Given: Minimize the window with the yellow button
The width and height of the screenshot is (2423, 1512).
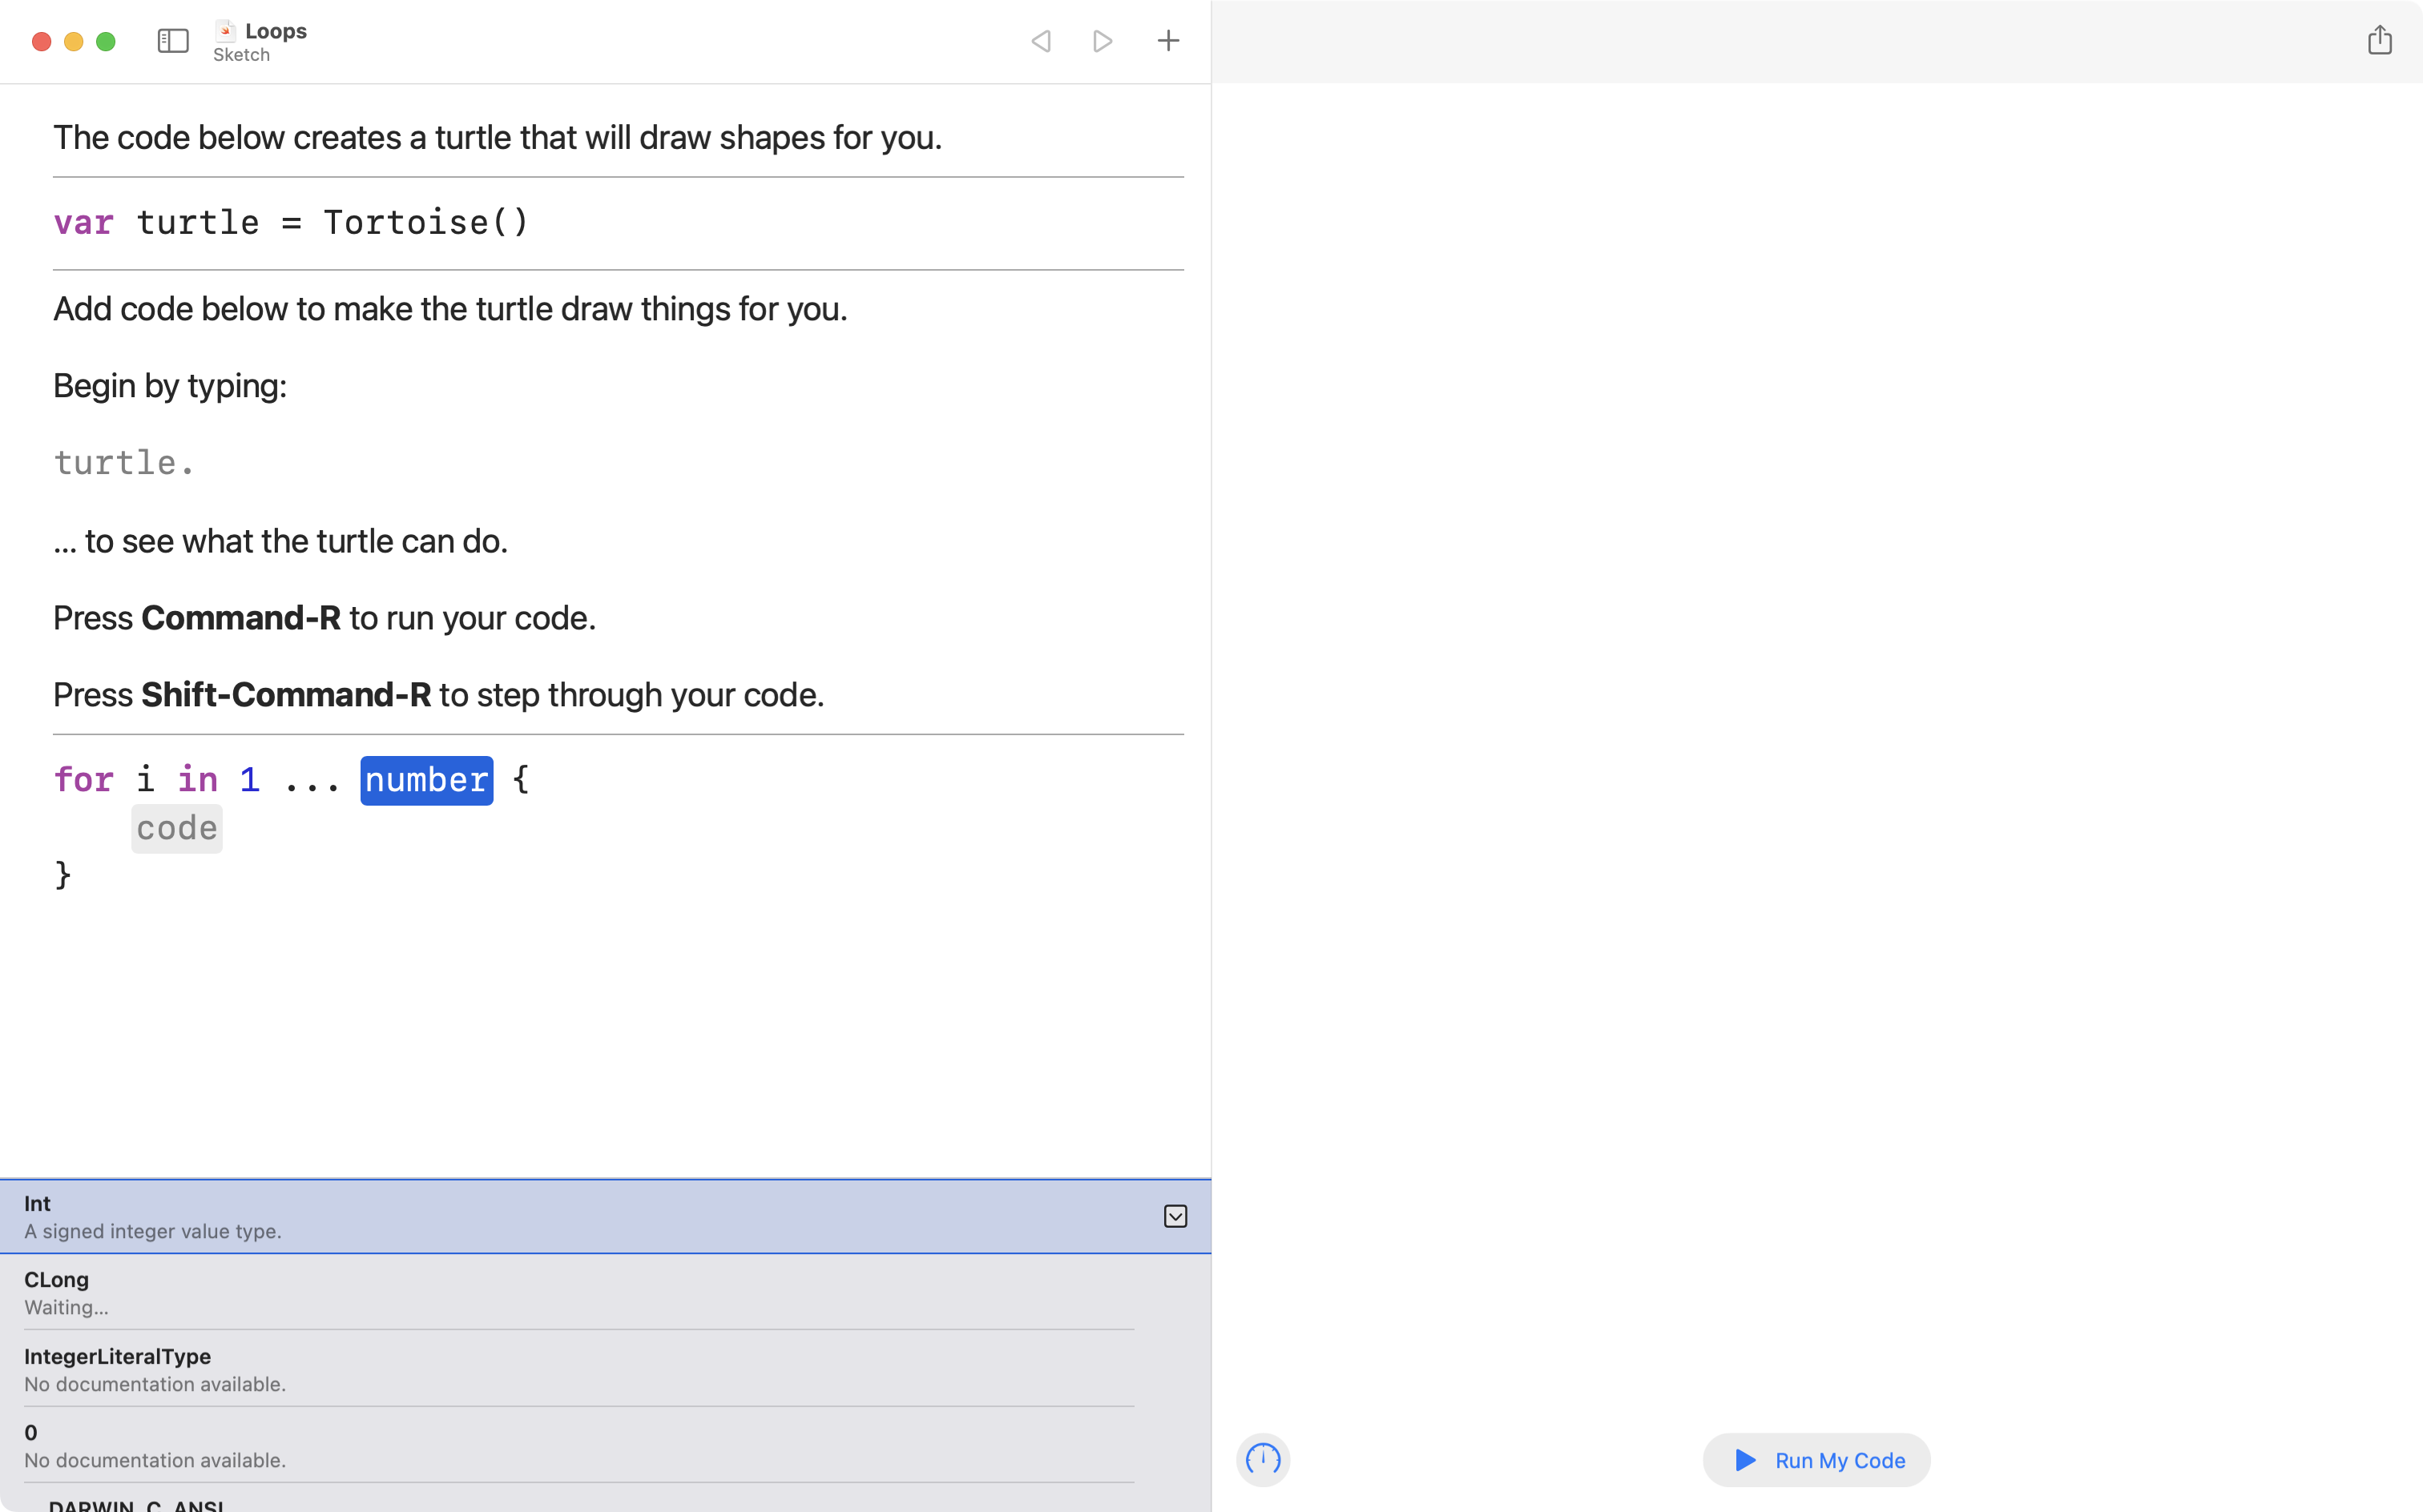Looking at the screenshot, I should pos(73,41).
